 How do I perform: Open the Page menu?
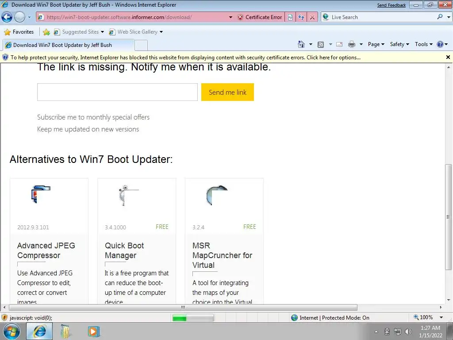pyautogui.click(x=376, y=44)
